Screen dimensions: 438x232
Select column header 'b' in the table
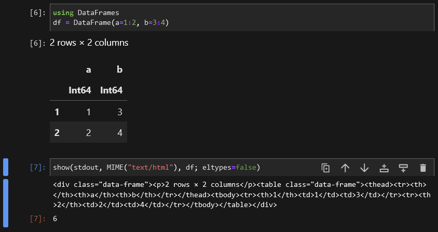coord(119,70)
